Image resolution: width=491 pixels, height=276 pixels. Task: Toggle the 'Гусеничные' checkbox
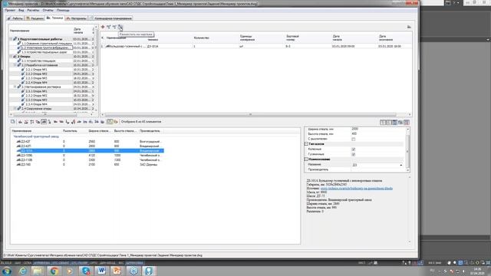354,154
